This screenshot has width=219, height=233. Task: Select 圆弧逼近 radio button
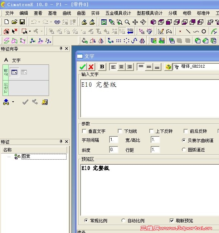click(184, 150)
